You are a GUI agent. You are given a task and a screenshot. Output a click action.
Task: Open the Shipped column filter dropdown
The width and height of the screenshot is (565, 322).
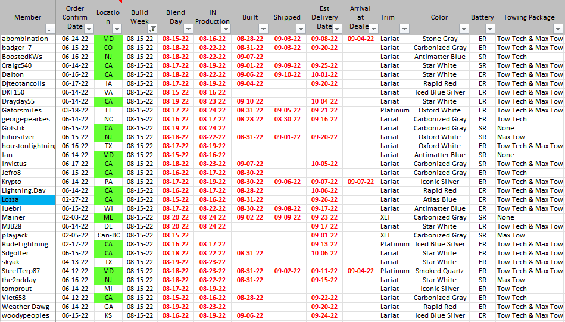tap(301, 29)
